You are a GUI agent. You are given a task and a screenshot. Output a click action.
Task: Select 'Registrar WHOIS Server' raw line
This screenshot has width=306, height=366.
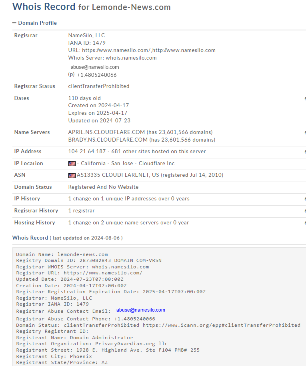pyautogui.click(x=82, y=267)
